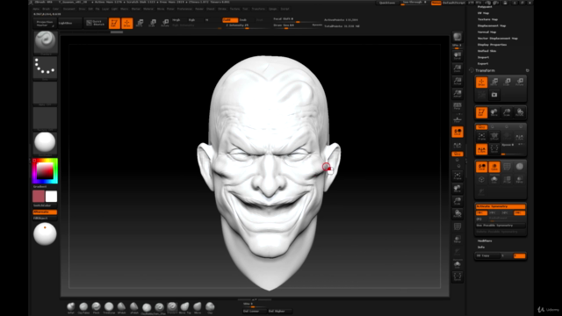
Task: Toggle >X< symmetry axis
Action: point(481,212)
